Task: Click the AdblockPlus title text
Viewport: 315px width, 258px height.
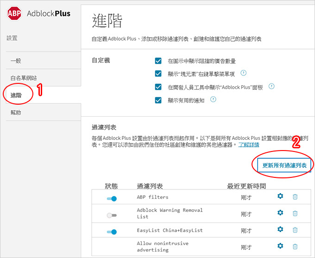Action: (x=49, y=13)
